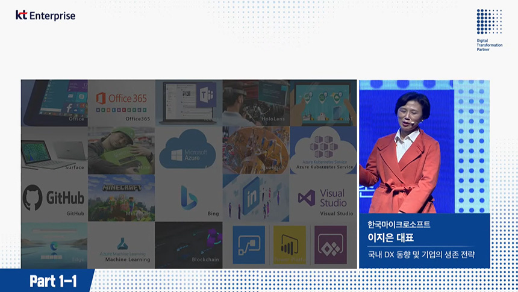The image size is (518, 292).
Task: Click the speaker name '이지은 대표'
Action: pos(390,237)
